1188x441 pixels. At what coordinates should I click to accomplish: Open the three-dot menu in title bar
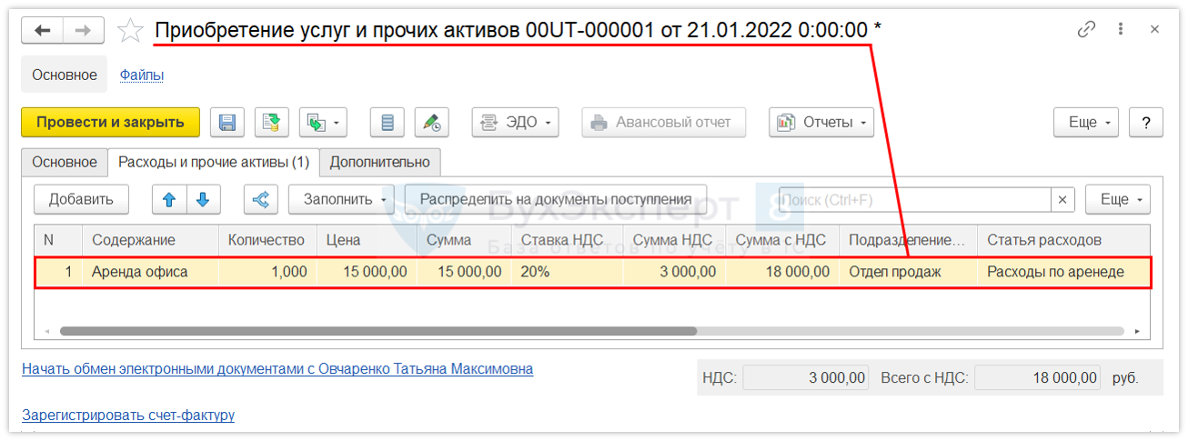(1123, 30)
